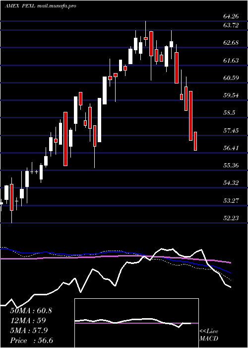This screenshot has width=248, height=348.
Task: Select the 64.26 price level label
Action: 231,16
